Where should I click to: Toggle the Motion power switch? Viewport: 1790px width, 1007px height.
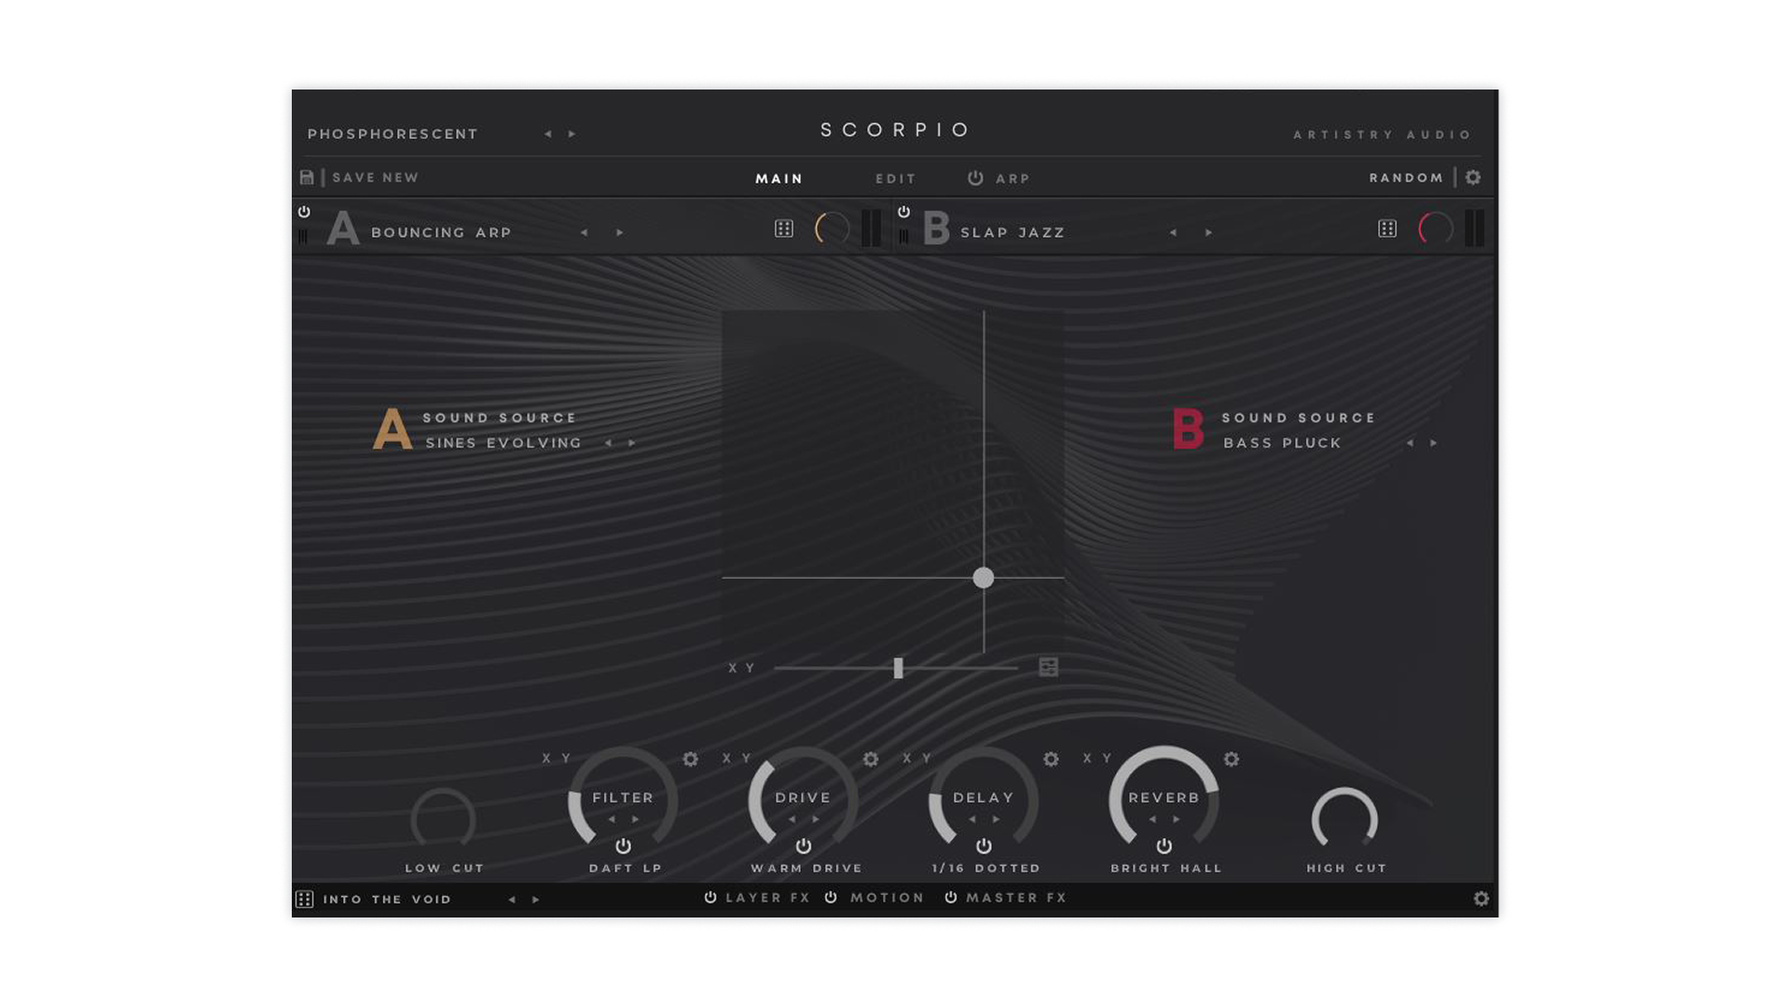tap(831, 897)
